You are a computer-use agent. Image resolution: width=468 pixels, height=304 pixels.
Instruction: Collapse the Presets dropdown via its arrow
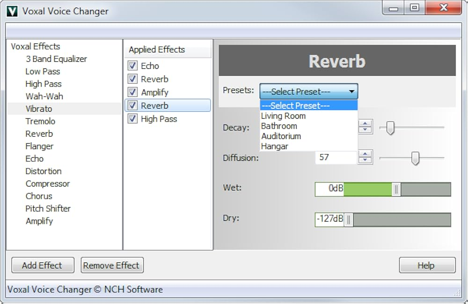351,91
